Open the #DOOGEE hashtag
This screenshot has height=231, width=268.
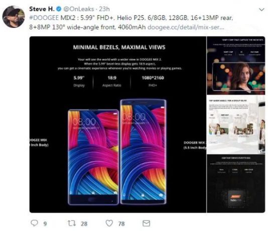pyautogui.click(x=44, y=17)
